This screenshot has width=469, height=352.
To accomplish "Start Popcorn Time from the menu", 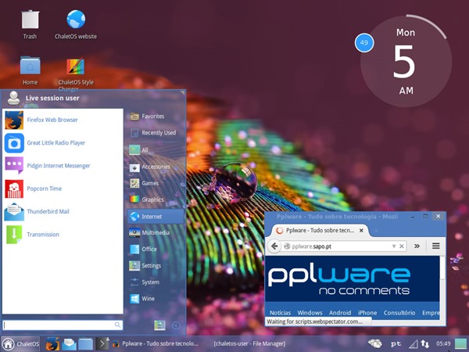I will [63, 189].
